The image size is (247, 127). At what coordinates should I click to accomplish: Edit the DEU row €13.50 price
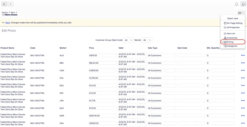coord(103,86)
